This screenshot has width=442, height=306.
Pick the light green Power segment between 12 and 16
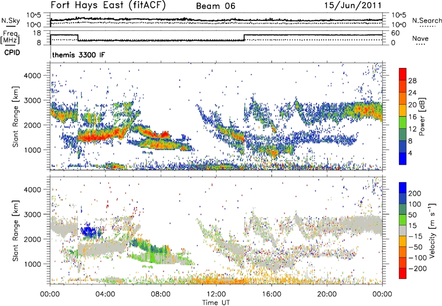(403, 123)
